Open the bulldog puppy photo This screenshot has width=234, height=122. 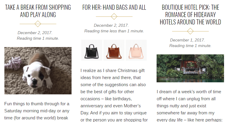38,71
